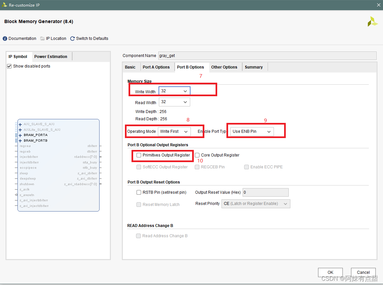Click the Xilinx logo in the header
The width and height of the screenshot is (383, 285).
pyautogui.click(x=373, y=22)
